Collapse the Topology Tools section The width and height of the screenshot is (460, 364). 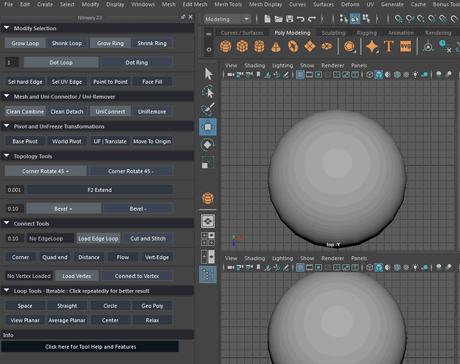(6, 156)
